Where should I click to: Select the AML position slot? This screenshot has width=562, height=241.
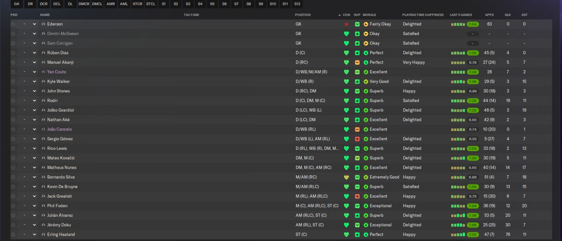coord(124,4)
